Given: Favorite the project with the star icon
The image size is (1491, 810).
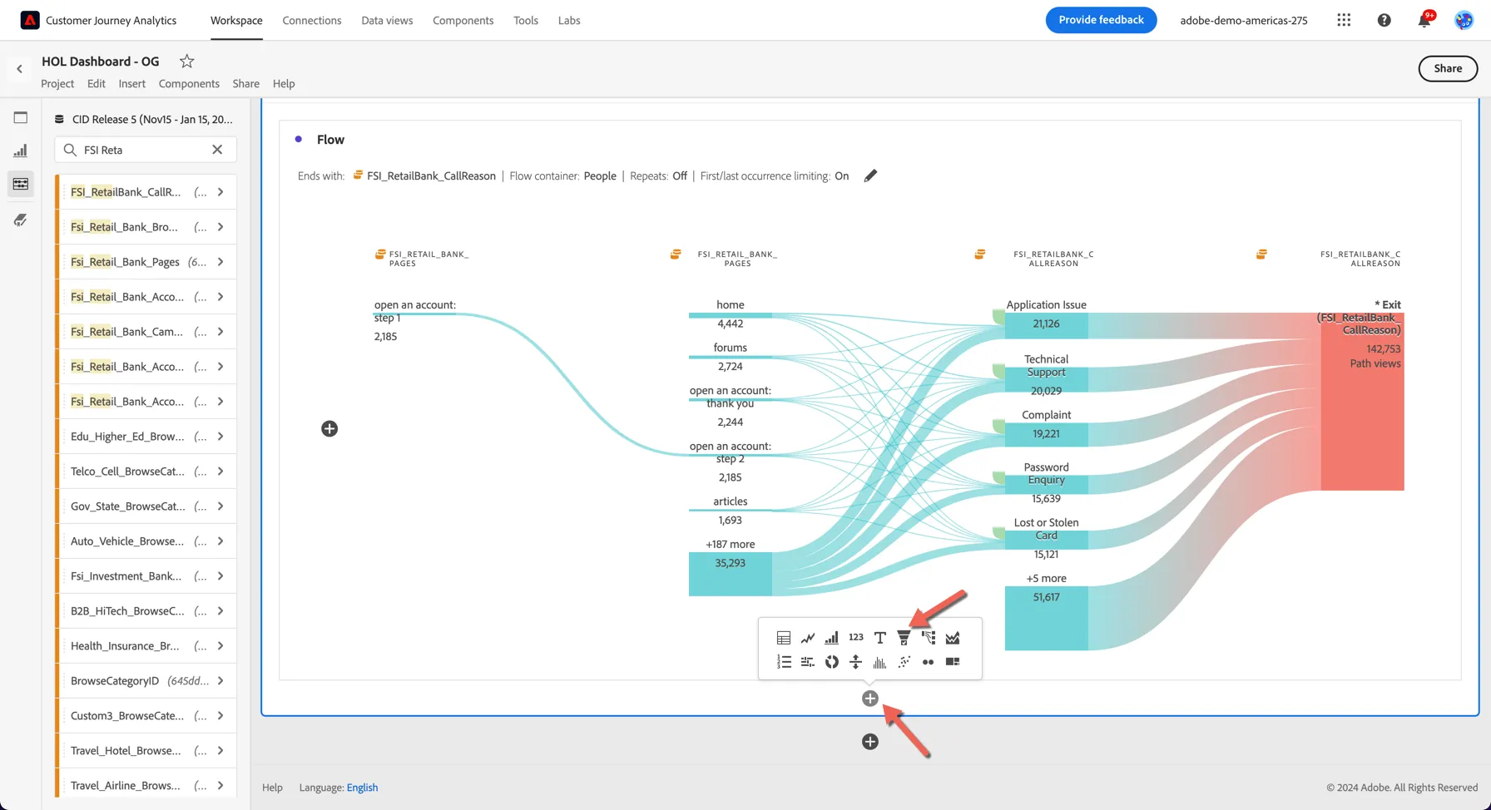Looking at the screenshot, I should tap(187, 61).
